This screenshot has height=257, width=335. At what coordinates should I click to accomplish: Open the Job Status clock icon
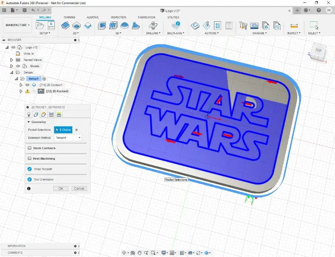tap(307, 10)
